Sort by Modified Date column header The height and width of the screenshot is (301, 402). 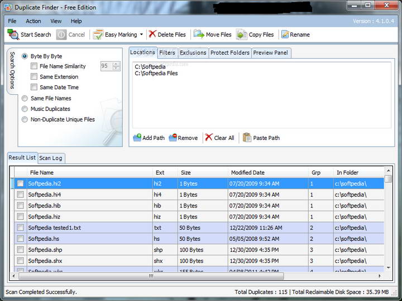pyautogui.click(x=268, y=172)
